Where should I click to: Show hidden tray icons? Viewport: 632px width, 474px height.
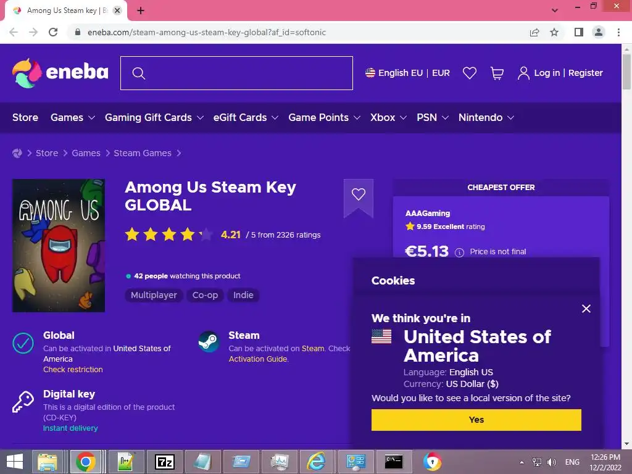pos(522,462)
